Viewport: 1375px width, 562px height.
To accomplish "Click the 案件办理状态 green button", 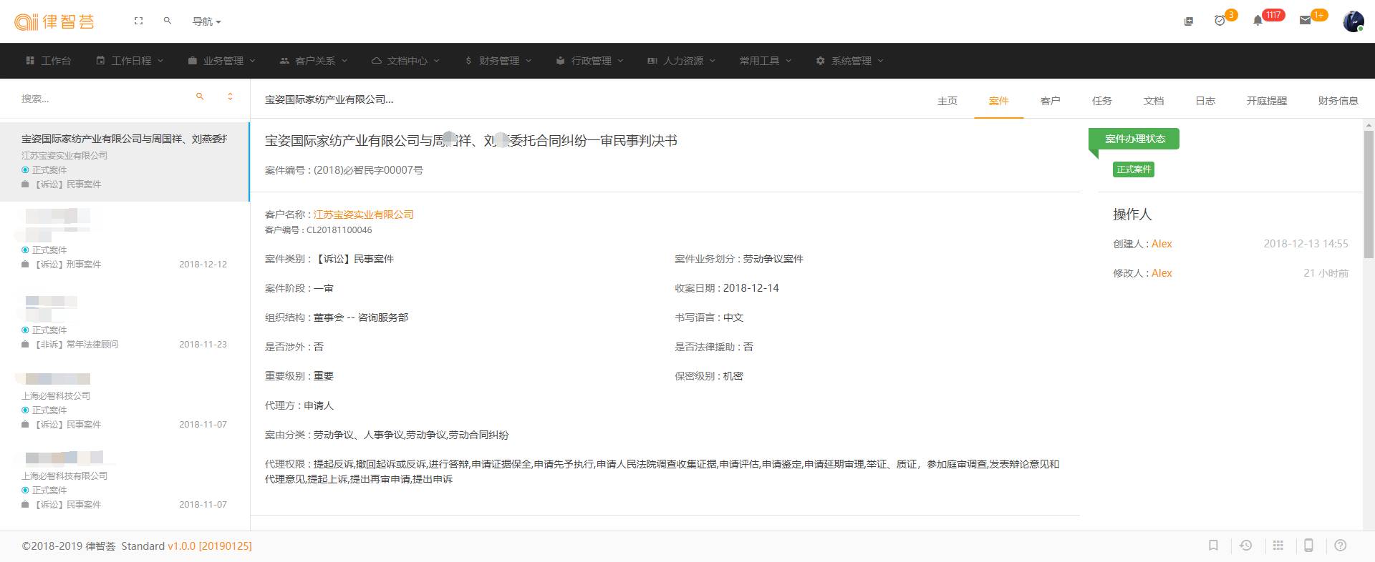I will [x=1134, y=139].
